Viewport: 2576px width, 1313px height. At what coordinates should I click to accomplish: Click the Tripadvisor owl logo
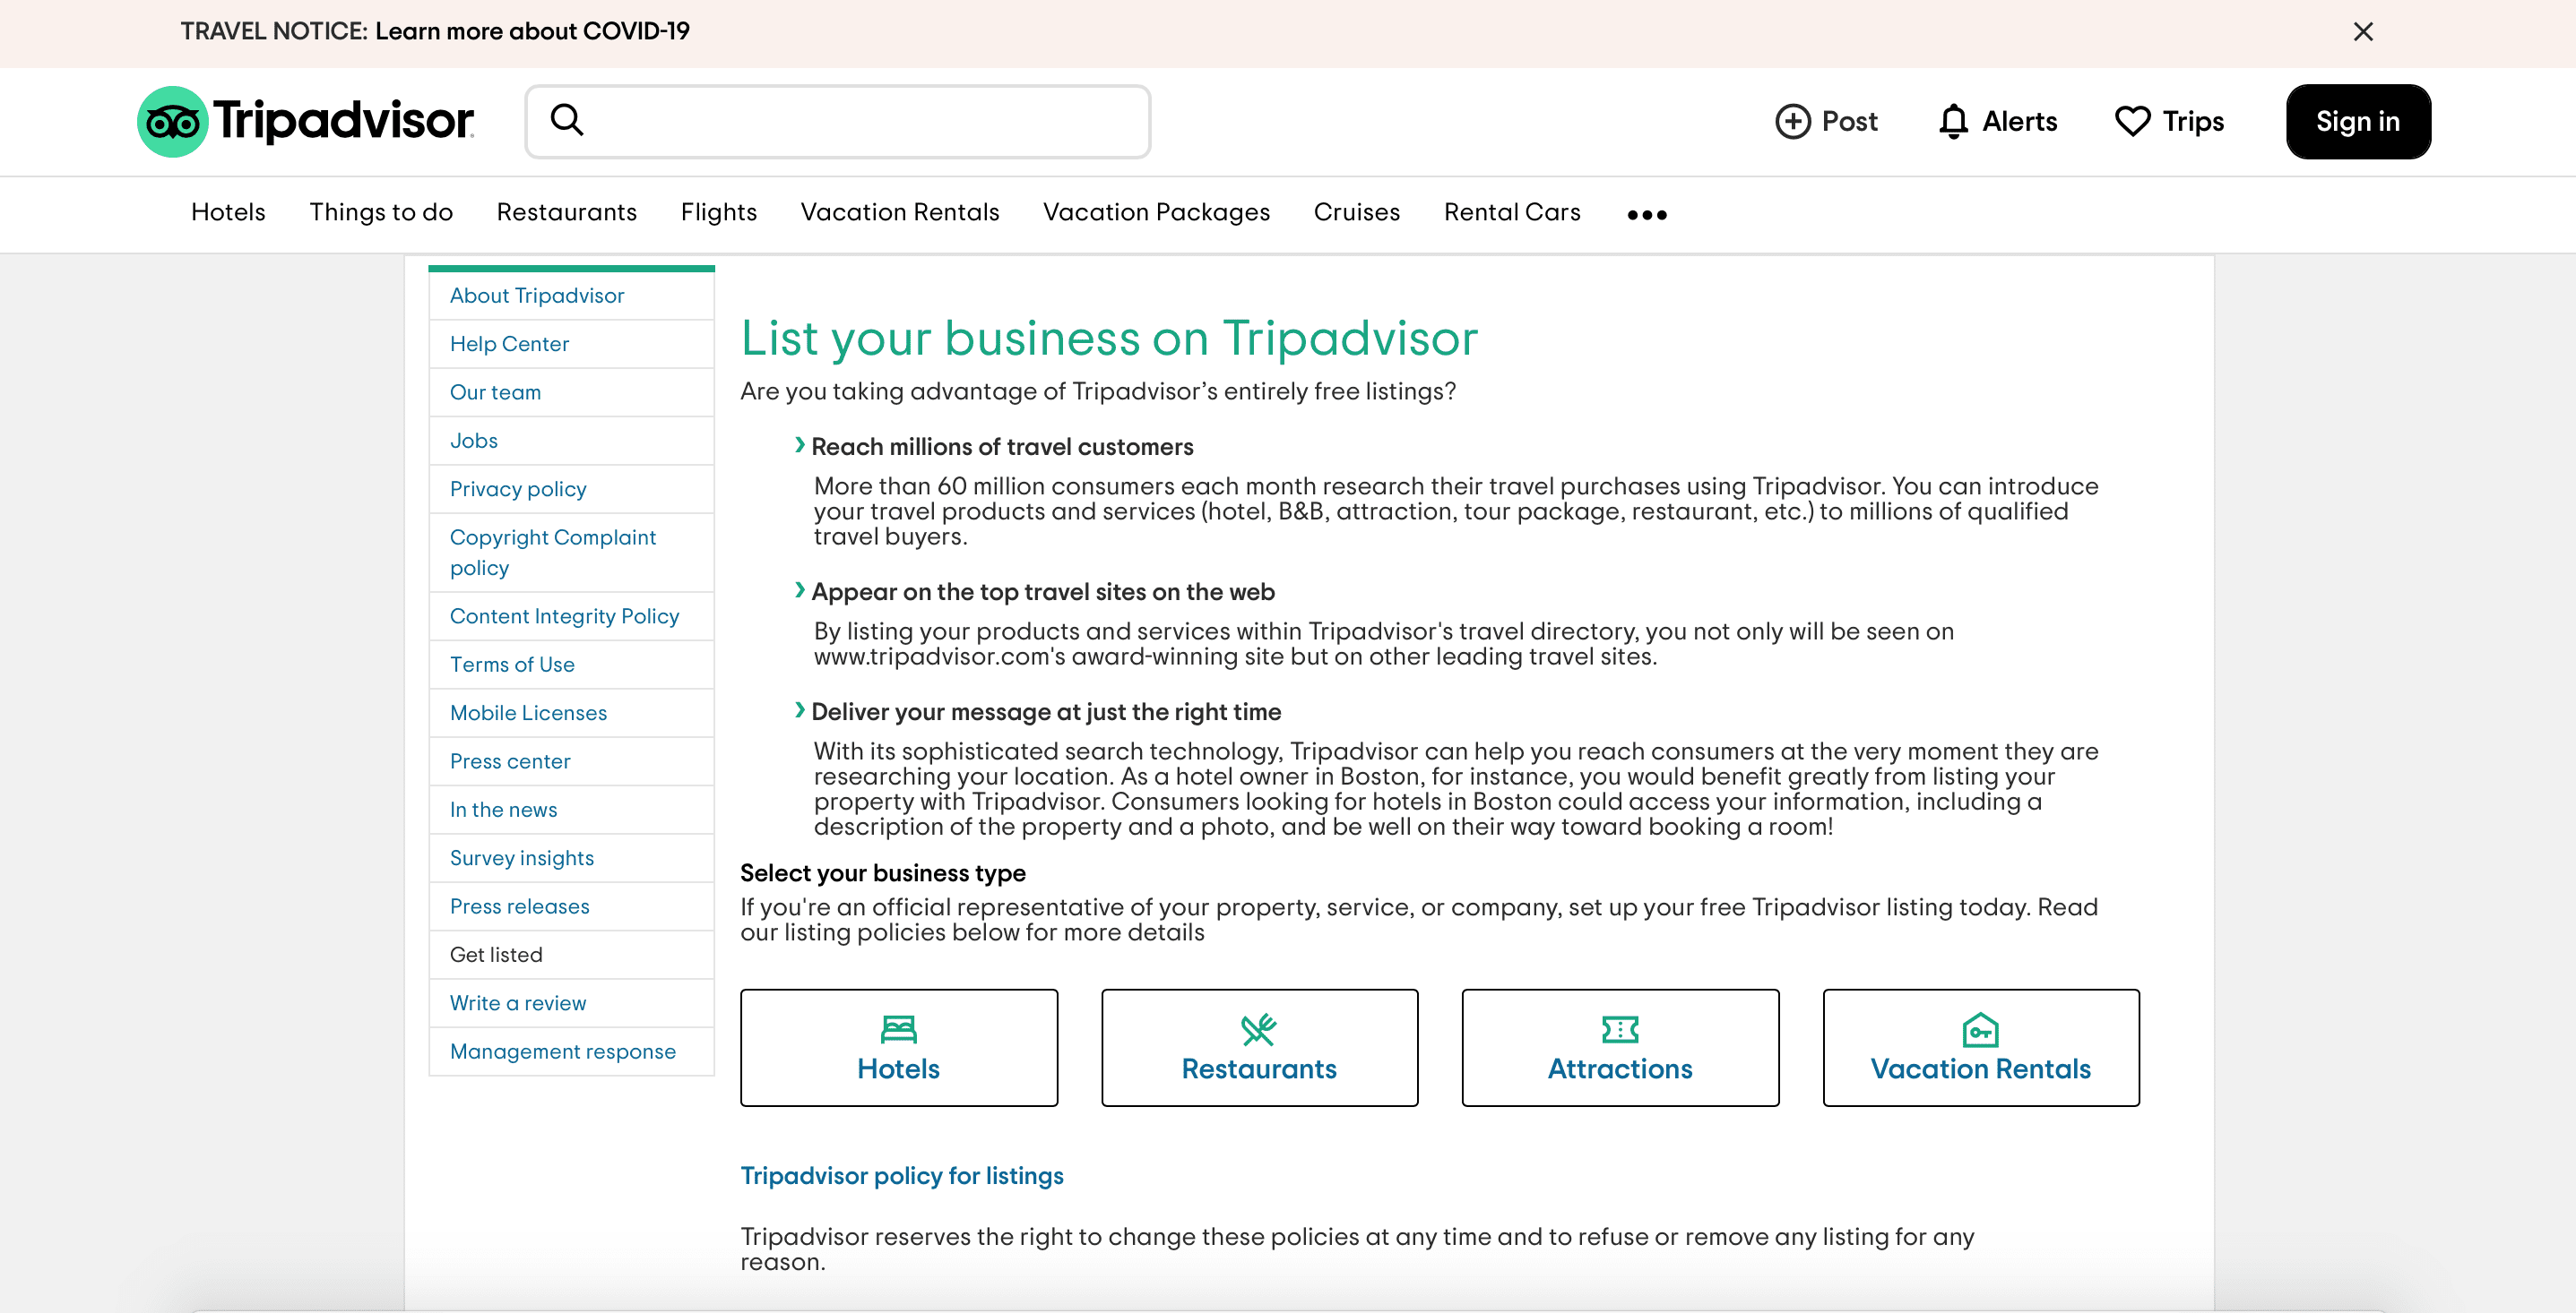[x=173, y=121]
